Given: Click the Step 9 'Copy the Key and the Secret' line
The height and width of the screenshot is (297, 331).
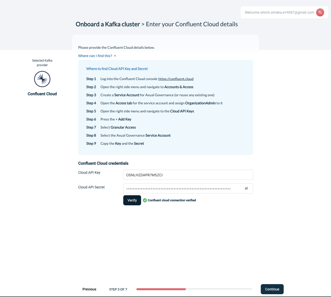Looking at the screenshot, I should (122, 143).
